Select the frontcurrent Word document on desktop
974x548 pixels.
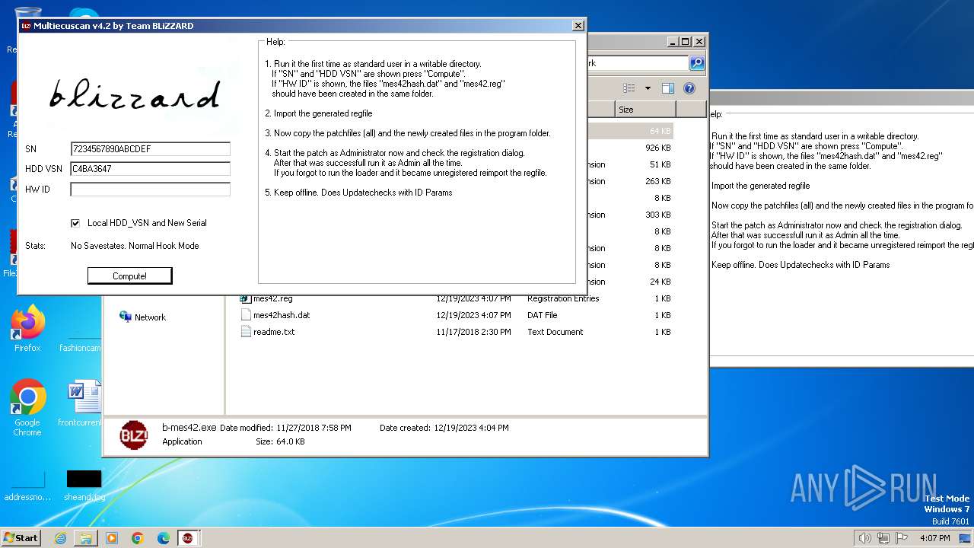pyautogui.click(x=82, y=404)
